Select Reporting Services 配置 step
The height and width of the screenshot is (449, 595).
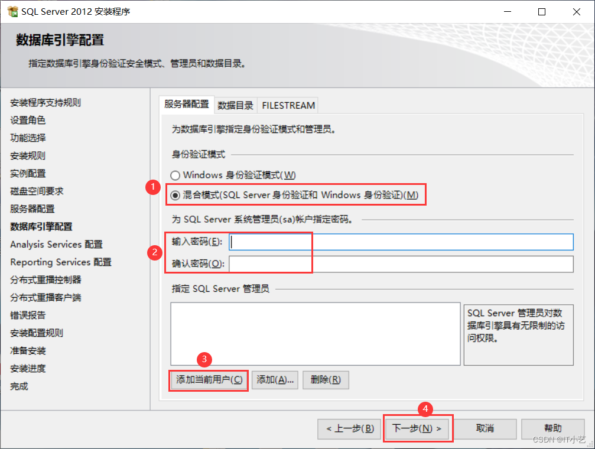point(61,262)
